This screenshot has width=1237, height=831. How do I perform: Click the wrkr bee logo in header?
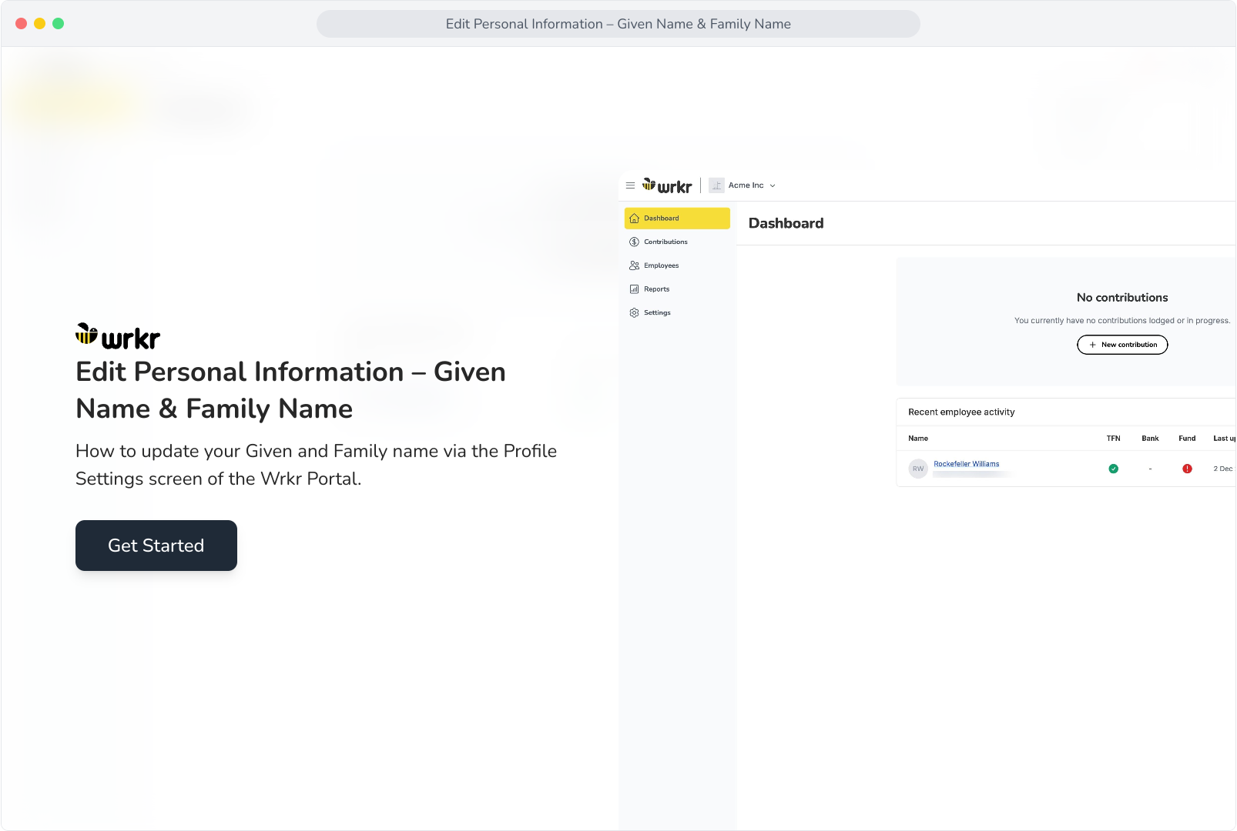[x=667, y=185]
